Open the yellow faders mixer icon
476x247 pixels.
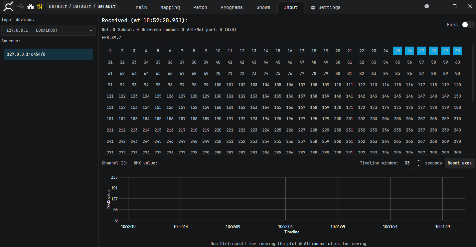(x=40, y=6)
